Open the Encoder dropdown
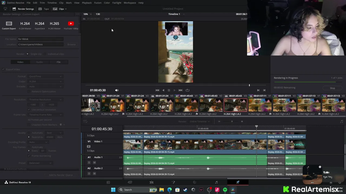Viewport: 346px width, 194px height. click(x=45, y=86)
